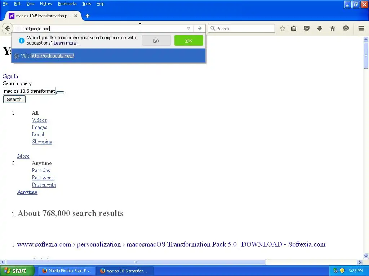Click the All results filter text
Screen dimensions: 369x276
[35, 113]
